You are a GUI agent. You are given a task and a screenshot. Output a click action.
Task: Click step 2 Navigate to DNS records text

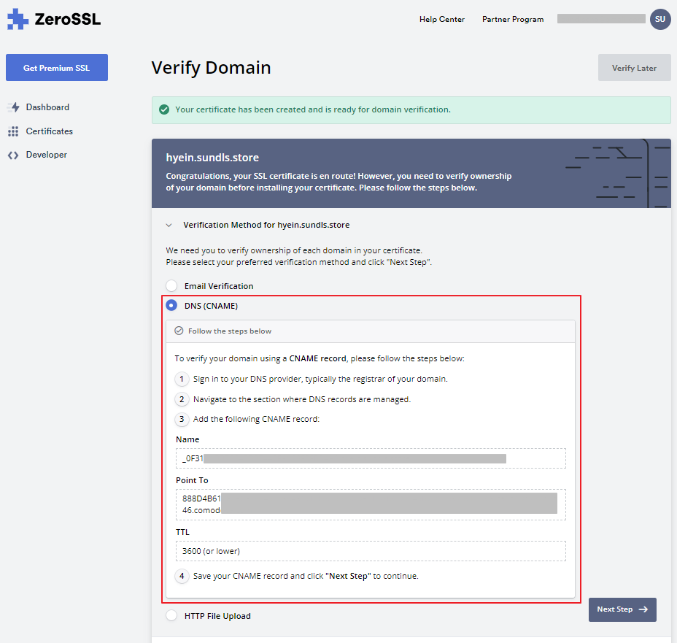302,399
